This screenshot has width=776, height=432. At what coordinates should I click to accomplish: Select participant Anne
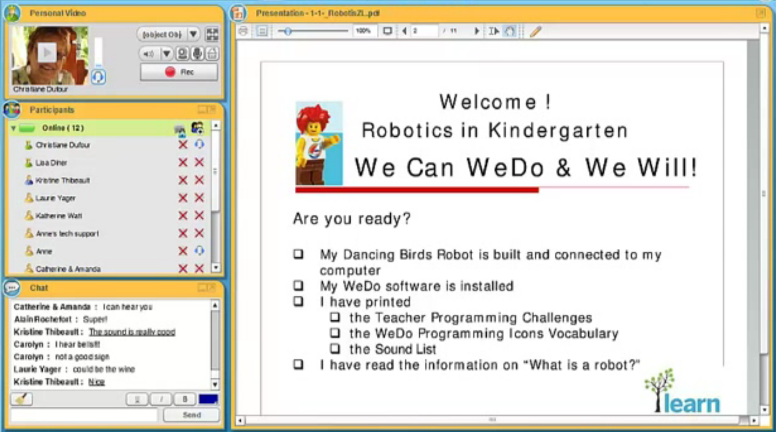click(x=43, y=251)
